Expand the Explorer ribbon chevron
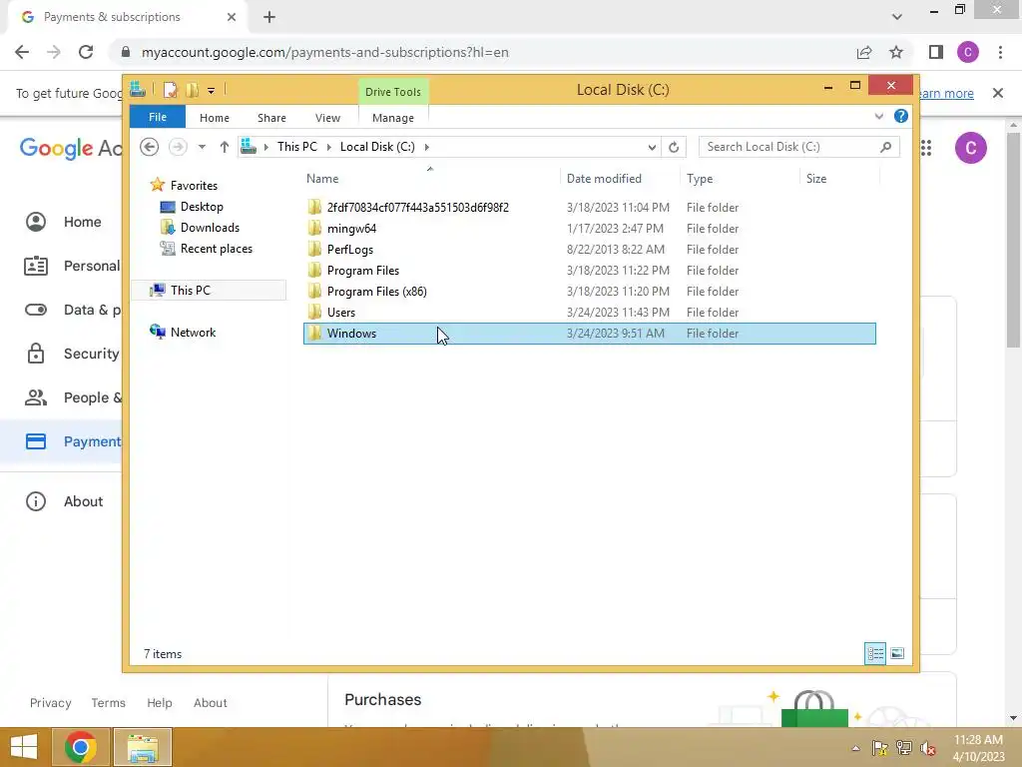This screenshot has height=767, width=1022. coord(878,116)
